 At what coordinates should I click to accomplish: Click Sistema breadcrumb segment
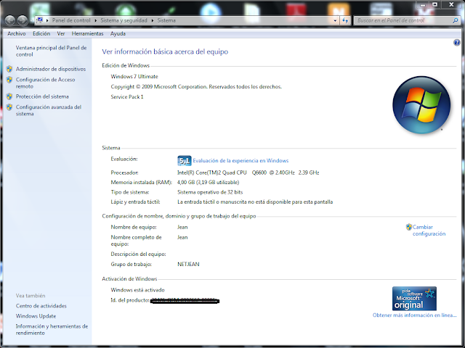click(x=166, y=20)
